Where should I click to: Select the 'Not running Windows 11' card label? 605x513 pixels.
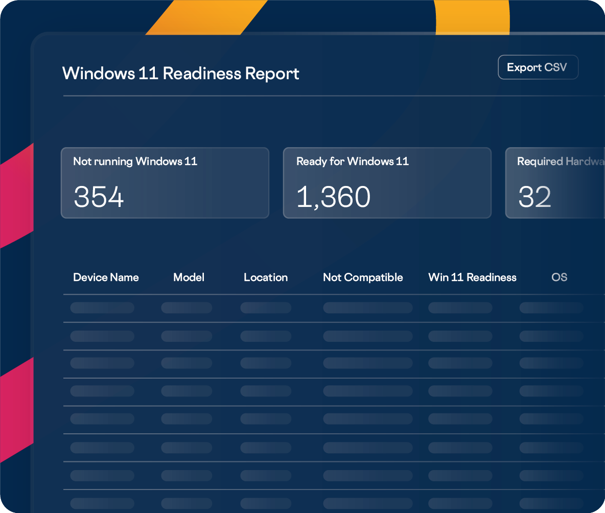pyautogui.click(x=135, y=161)
